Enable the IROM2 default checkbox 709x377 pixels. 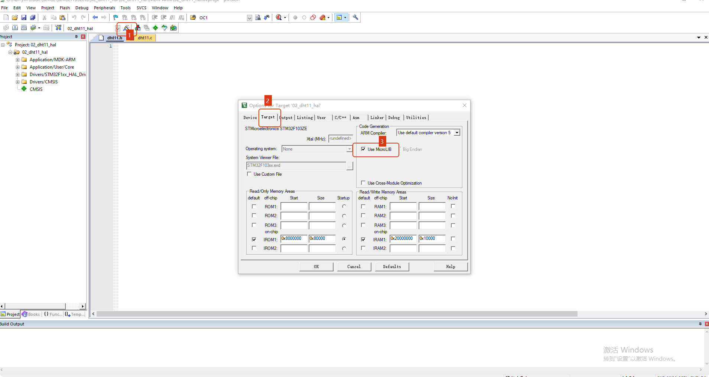(254, 248)
